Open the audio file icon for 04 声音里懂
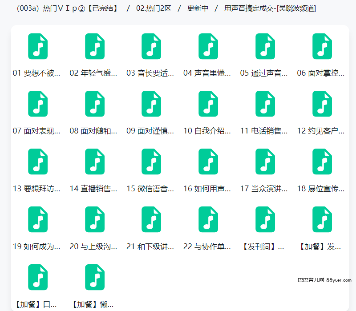This screenshot has height=311, width=356. click(208, 46)
